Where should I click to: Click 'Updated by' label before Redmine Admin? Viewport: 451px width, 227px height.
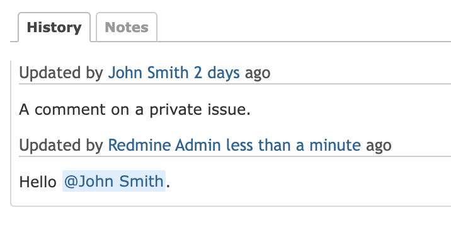[x=61, y=145]
